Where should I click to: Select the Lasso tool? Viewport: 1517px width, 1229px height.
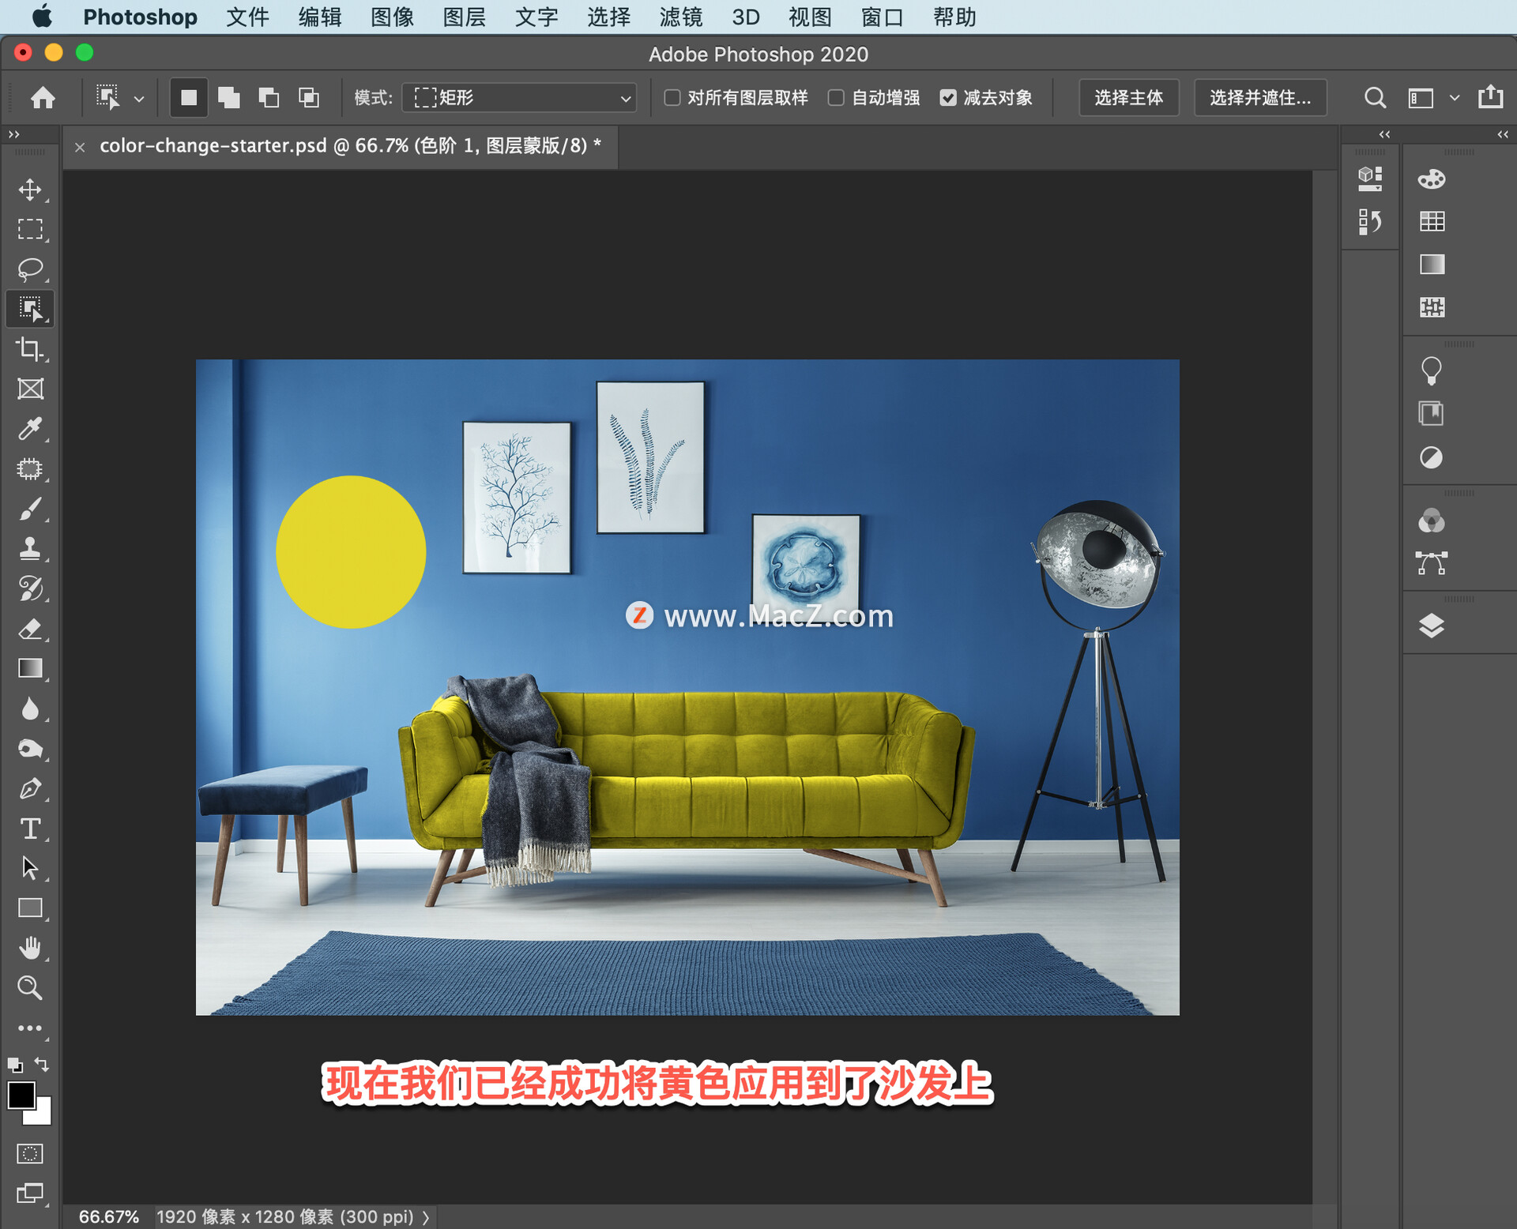(x=30, y=269)
